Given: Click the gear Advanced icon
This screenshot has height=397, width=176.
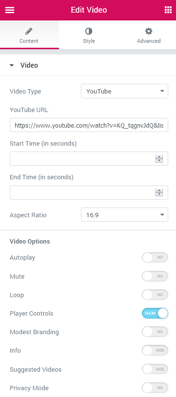Looking at the screenshot, I should pyautogui.click(x=149, y=31).
